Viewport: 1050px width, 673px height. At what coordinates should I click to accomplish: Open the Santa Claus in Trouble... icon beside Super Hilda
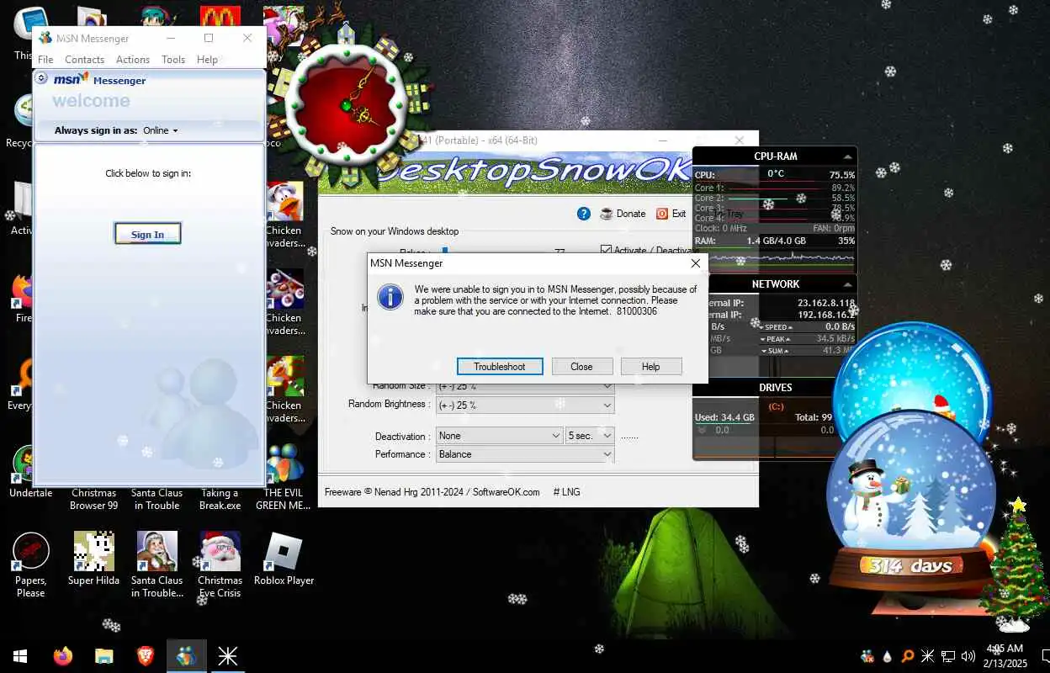pos(157,564)
